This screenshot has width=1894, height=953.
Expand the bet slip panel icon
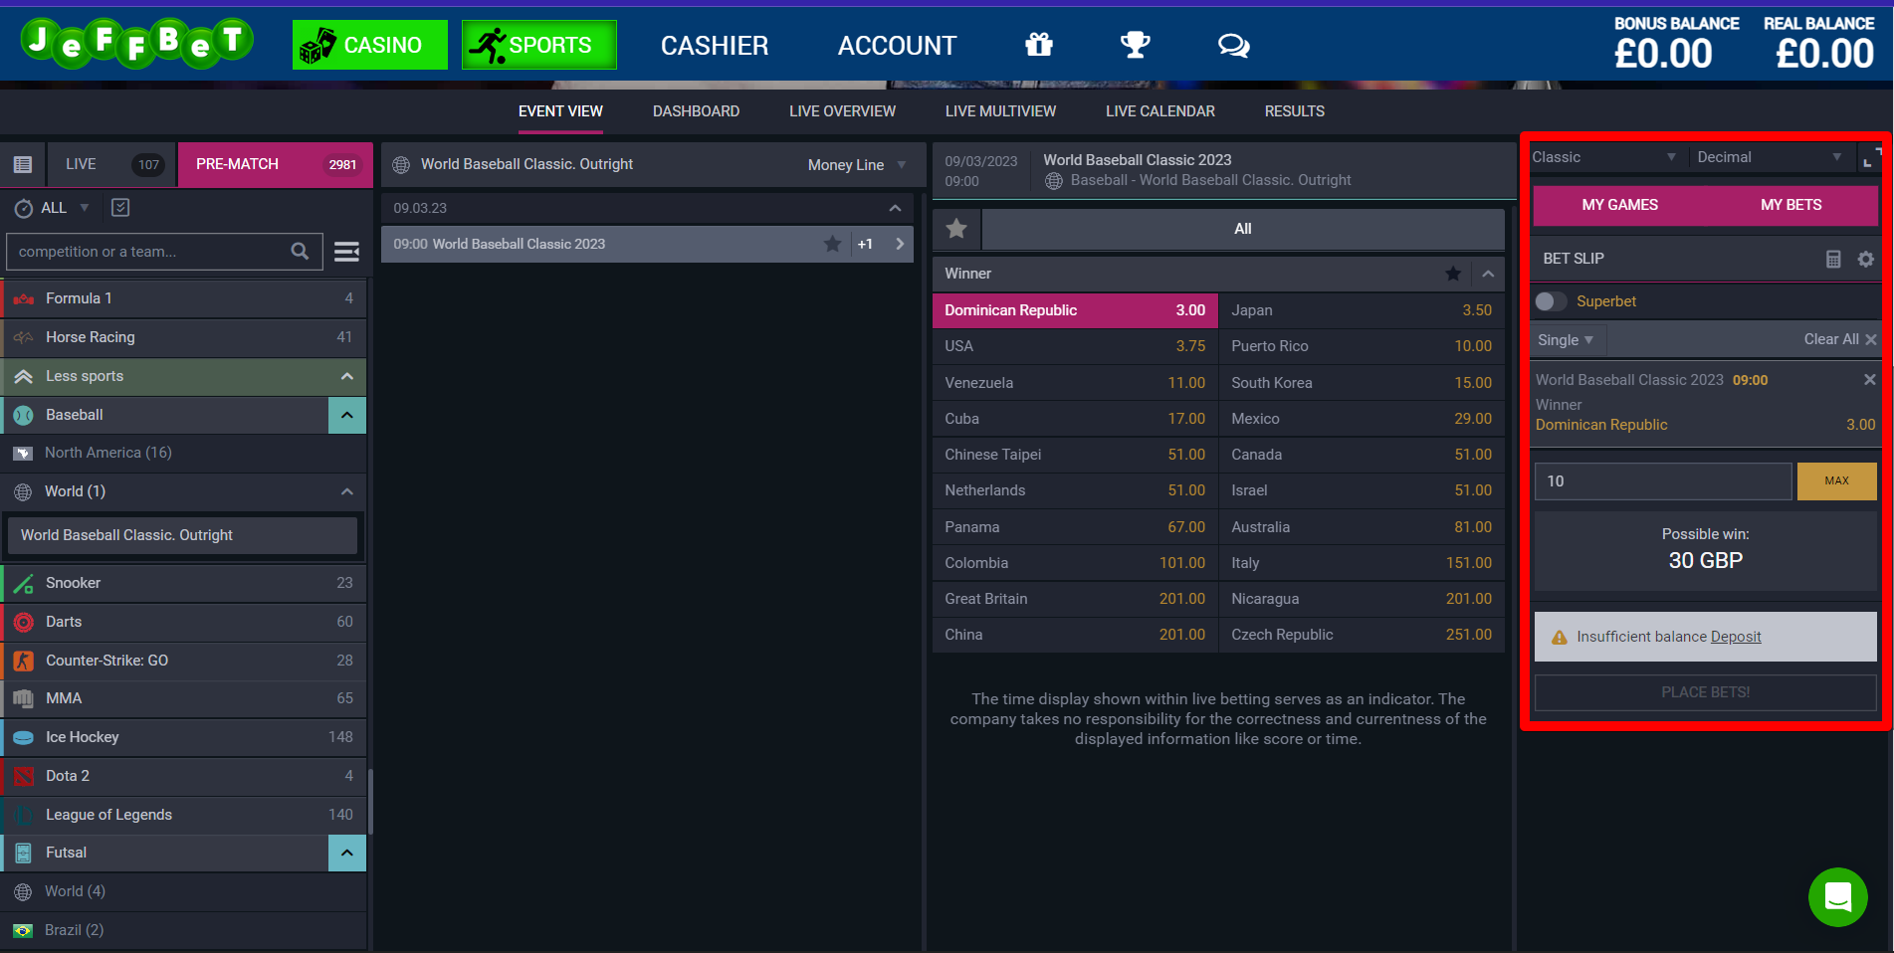coord(1871,157)
